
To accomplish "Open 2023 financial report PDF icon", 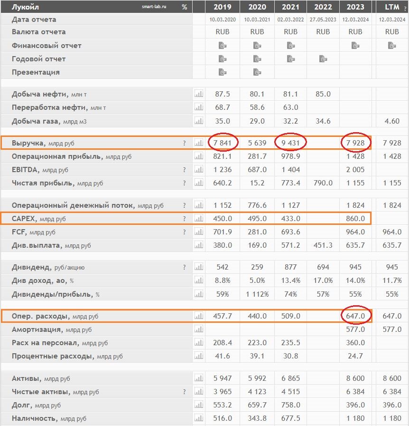I will (355, 45).
